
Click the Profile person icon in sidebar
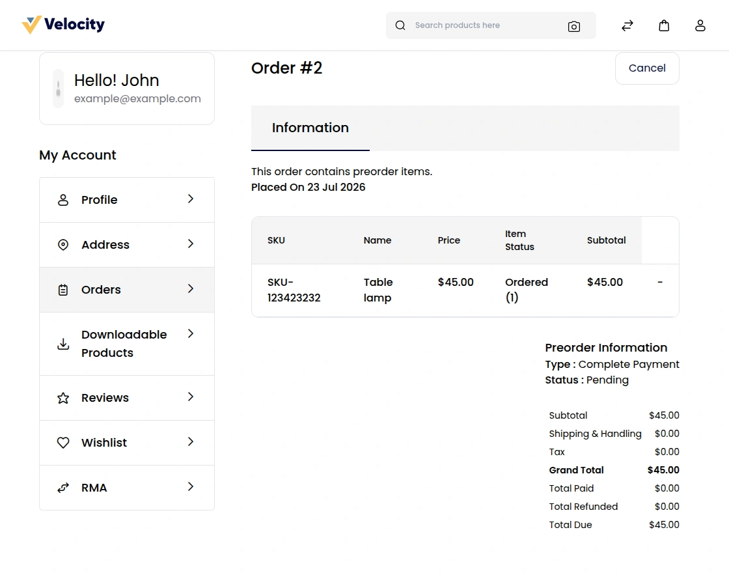[x=62, y=200]
